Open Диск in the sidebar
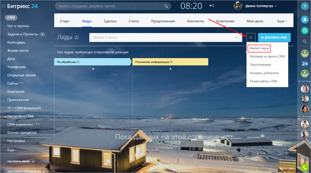Viewport: 311px width, 173px height. coord(11,59)
